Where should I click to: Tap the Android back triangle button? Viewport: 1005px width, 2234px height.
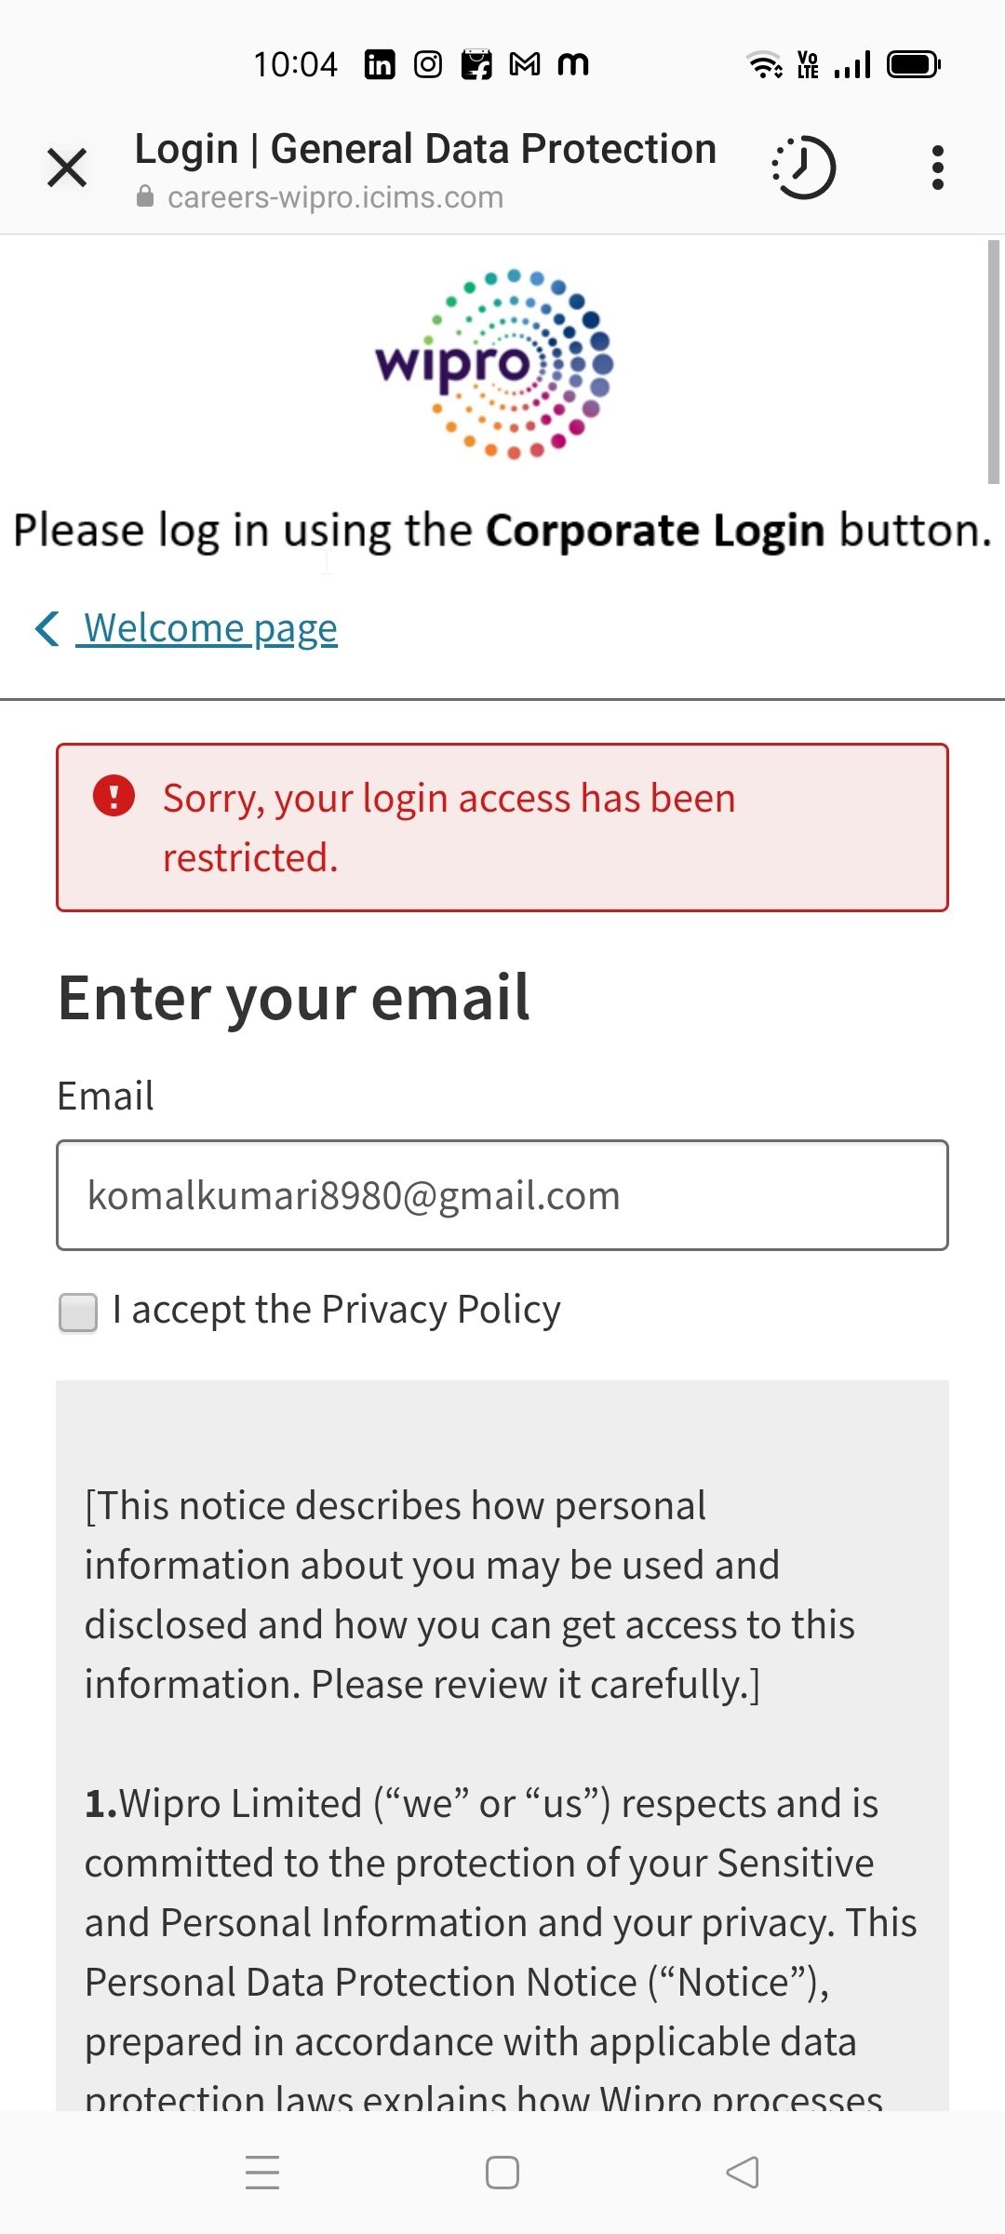click(743, 2173)
